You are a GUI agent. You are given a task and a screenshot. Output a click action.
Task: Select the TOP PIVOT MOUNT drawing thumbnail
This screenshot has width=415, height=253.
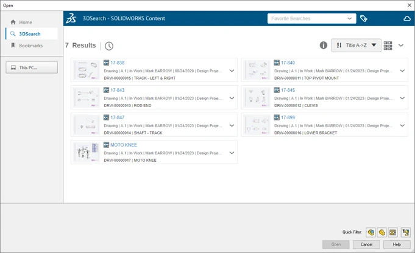257,71
